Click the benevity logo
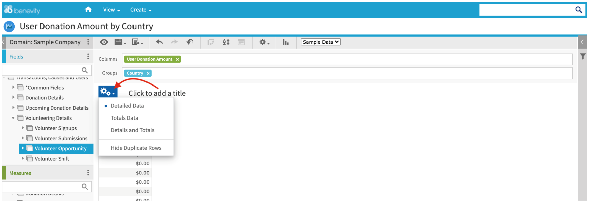This screenshot has width=589, height=203. coord(22,10)
